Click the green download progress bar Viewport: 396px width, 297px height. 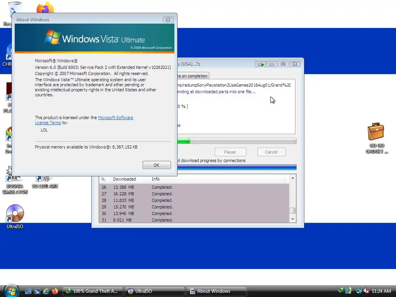click(237, 141)
